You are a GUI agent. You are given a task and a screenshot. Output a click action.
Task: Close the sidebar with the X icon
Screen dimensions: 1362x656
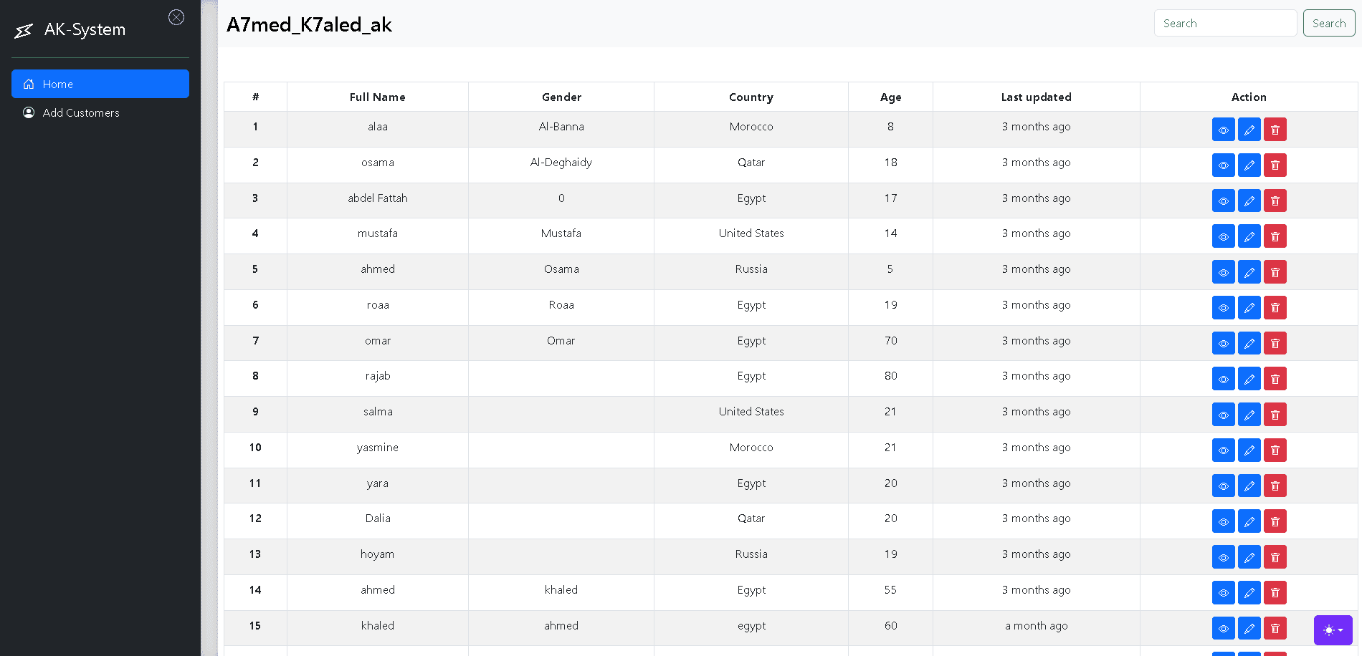(x=176, y=17)
